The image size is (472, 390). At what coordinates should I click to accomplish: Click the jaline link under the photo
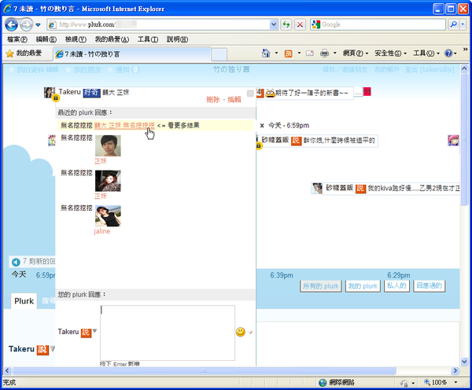click(101, 231)
